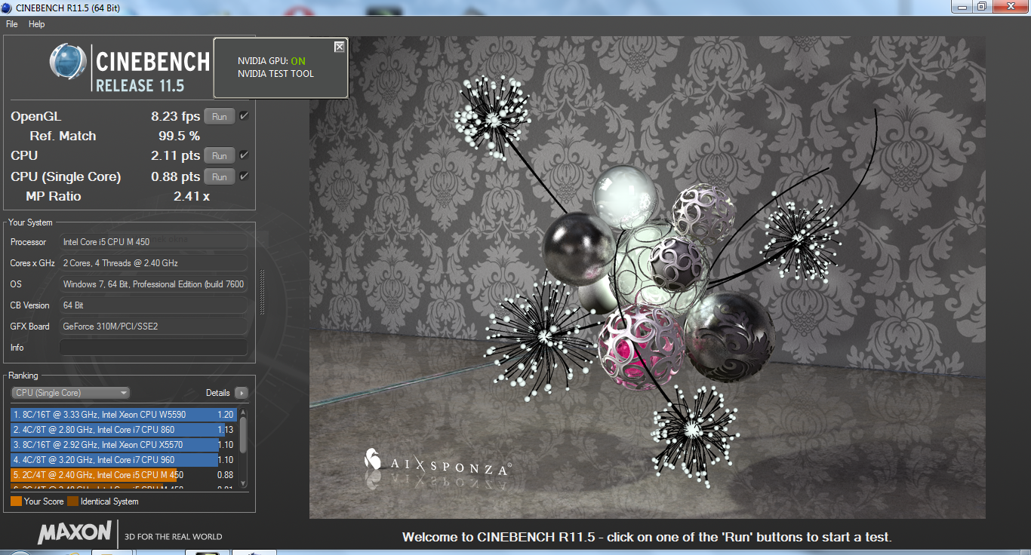Run the OpenGL benchmark

[219, 117]
